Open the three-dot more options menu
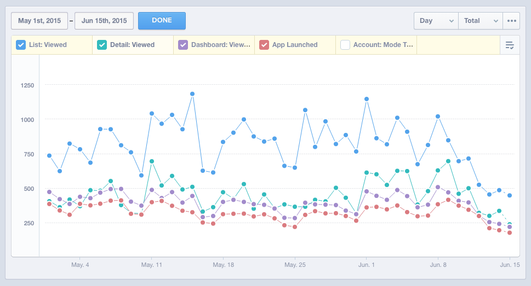The image size is (531, 286). coord(512,21)
